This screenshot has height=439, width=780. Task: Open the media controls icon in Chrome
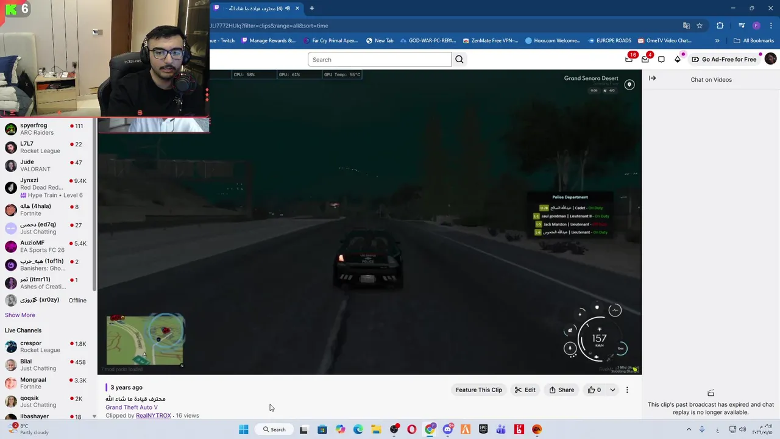coord(742,26)
